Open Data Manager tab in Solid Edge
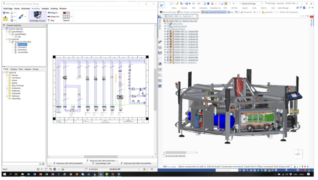The height and width of the screenshot is (180, 318). pyautogui.click(x=283, y=8)
